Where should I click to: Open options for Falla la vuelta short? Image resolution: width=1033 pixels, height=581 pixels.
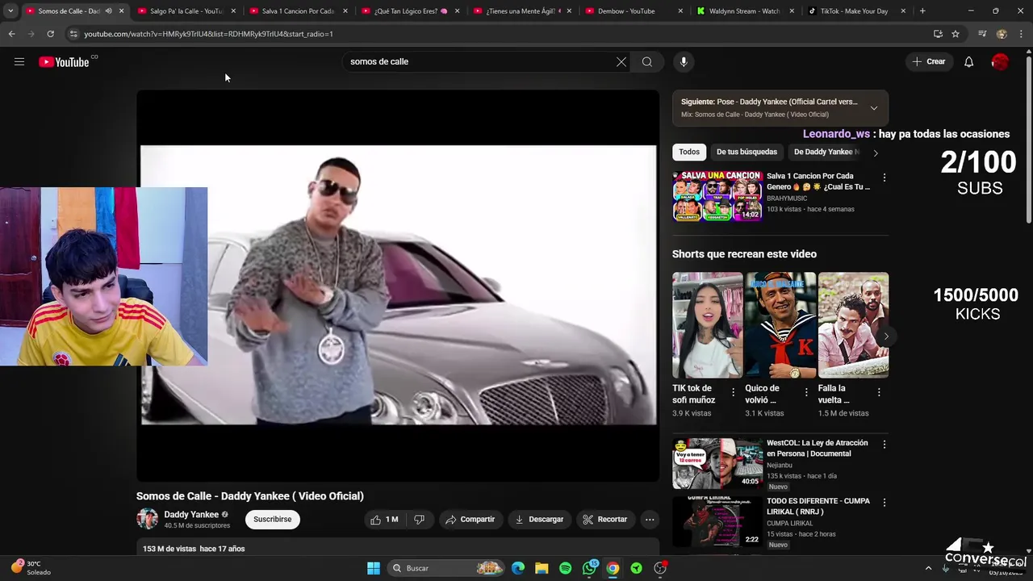tap(879, 392)
